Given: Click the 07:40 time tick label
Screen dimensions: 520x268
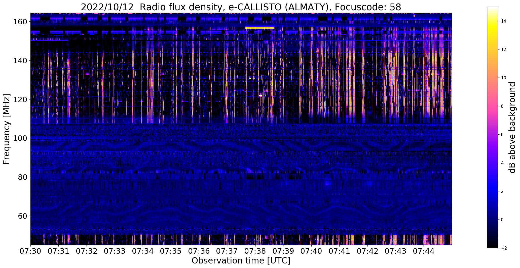Looking at the screenshot, I should click(311, 251).
